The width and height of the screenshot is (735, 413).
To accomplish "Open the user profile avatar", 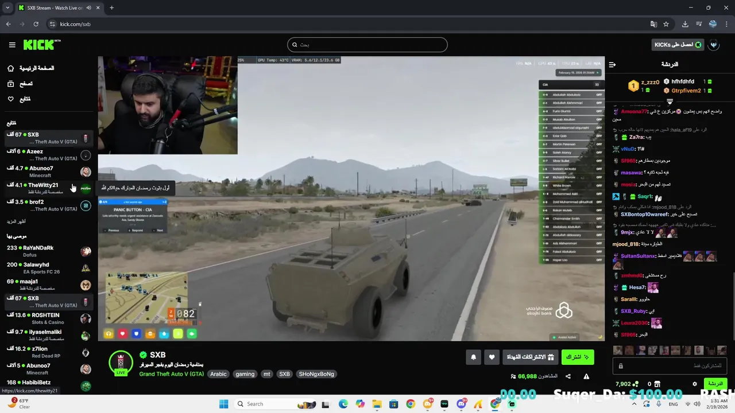I will [x=714, y=45].
